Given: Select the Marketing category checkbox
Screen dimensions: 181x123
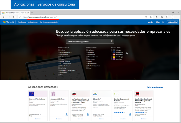Looking at the screenshot, I should (59, 68).
